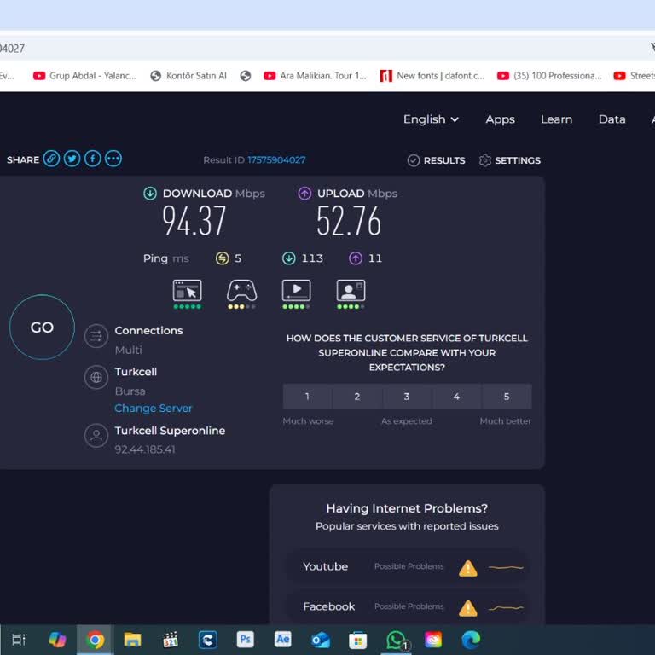
Task: Open Task View on the taskbar
Action: point(19,640)
